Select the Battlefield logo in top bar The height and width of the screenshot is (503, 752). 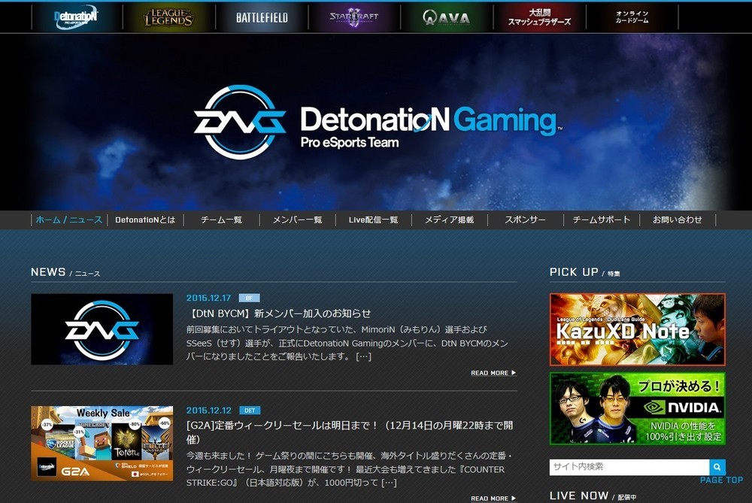(x=262, y=17)
